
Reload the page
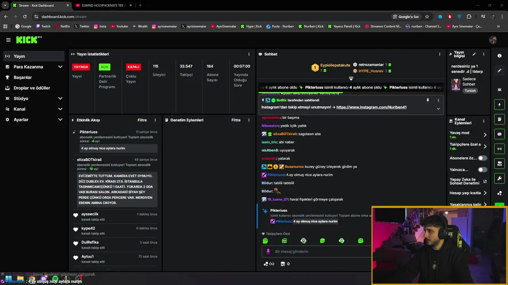click(x=25, y=17)
